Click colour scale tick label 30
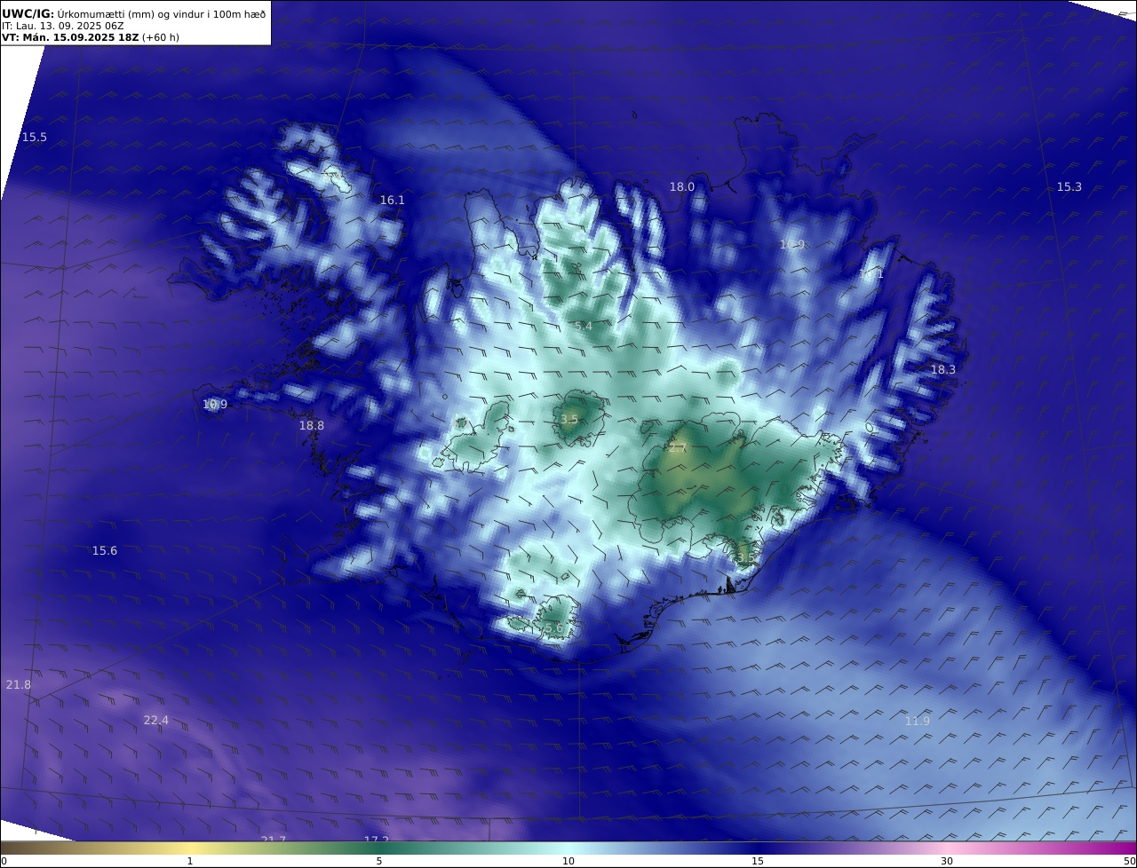This screenshot has width=1137, height=868. click(x=947, y=862)
